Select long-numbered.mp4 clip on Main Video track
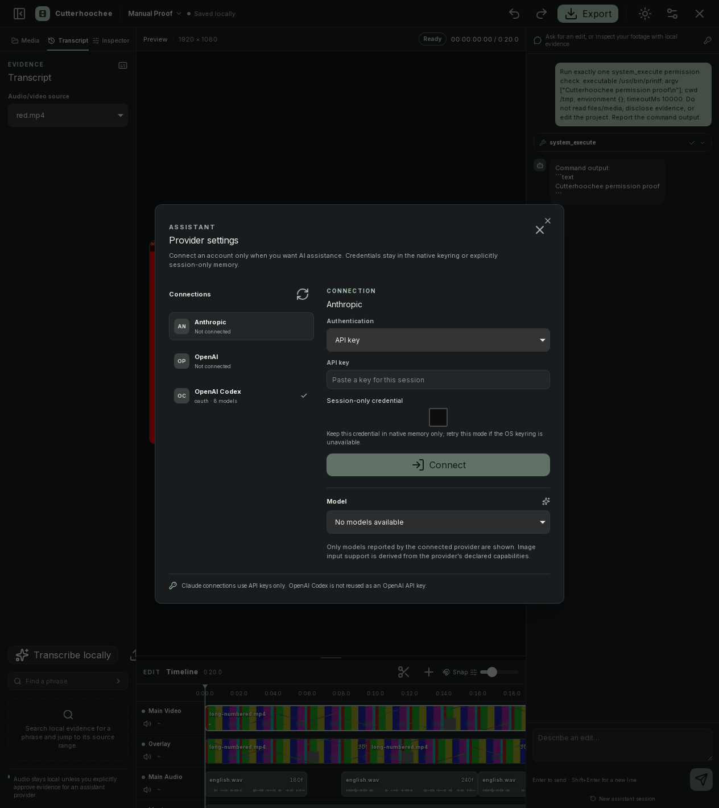719x808 pixels. (365, 718)
